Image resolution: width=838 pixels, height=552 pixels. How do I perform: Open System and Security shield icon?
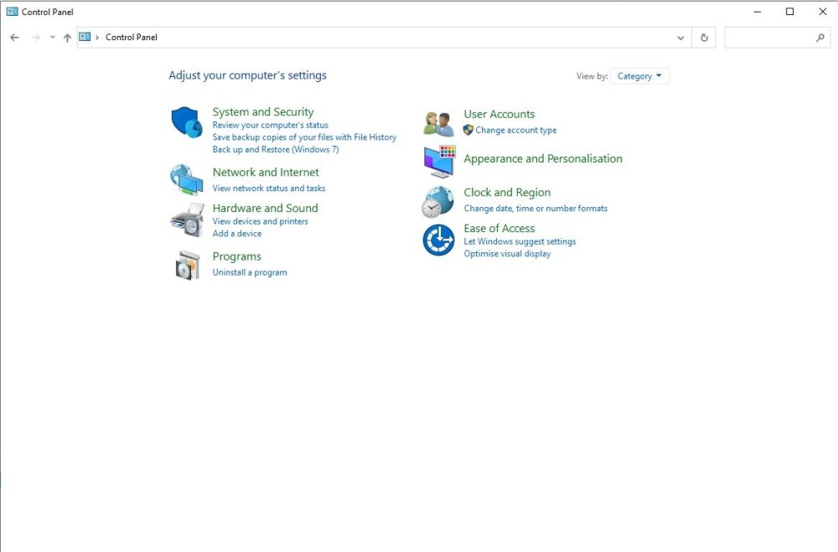click(187, 121)
